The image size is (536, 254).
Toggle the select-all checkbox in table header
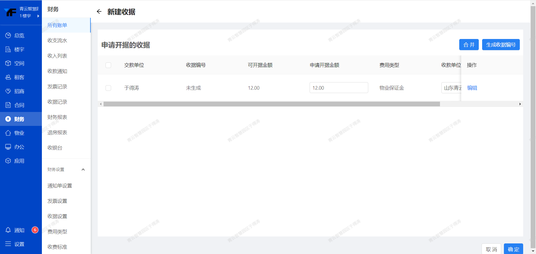[108, 65]
